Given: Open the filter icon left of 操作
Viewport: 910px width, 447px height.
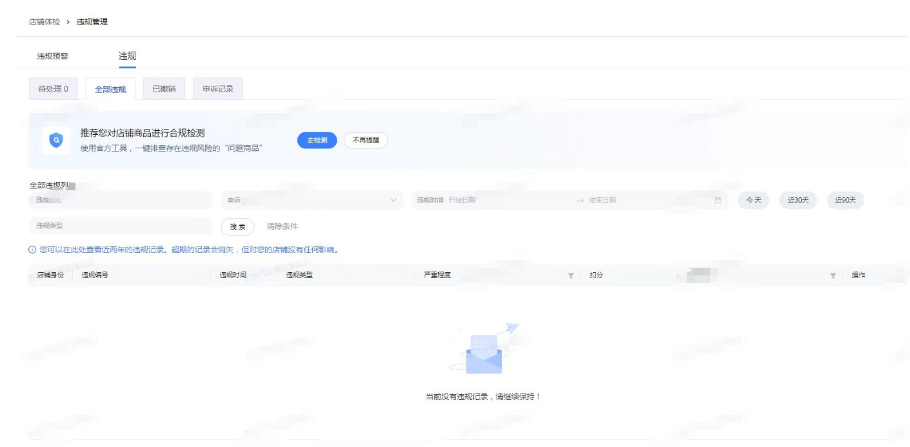Looking at the screenshot, I should (833, 275).
